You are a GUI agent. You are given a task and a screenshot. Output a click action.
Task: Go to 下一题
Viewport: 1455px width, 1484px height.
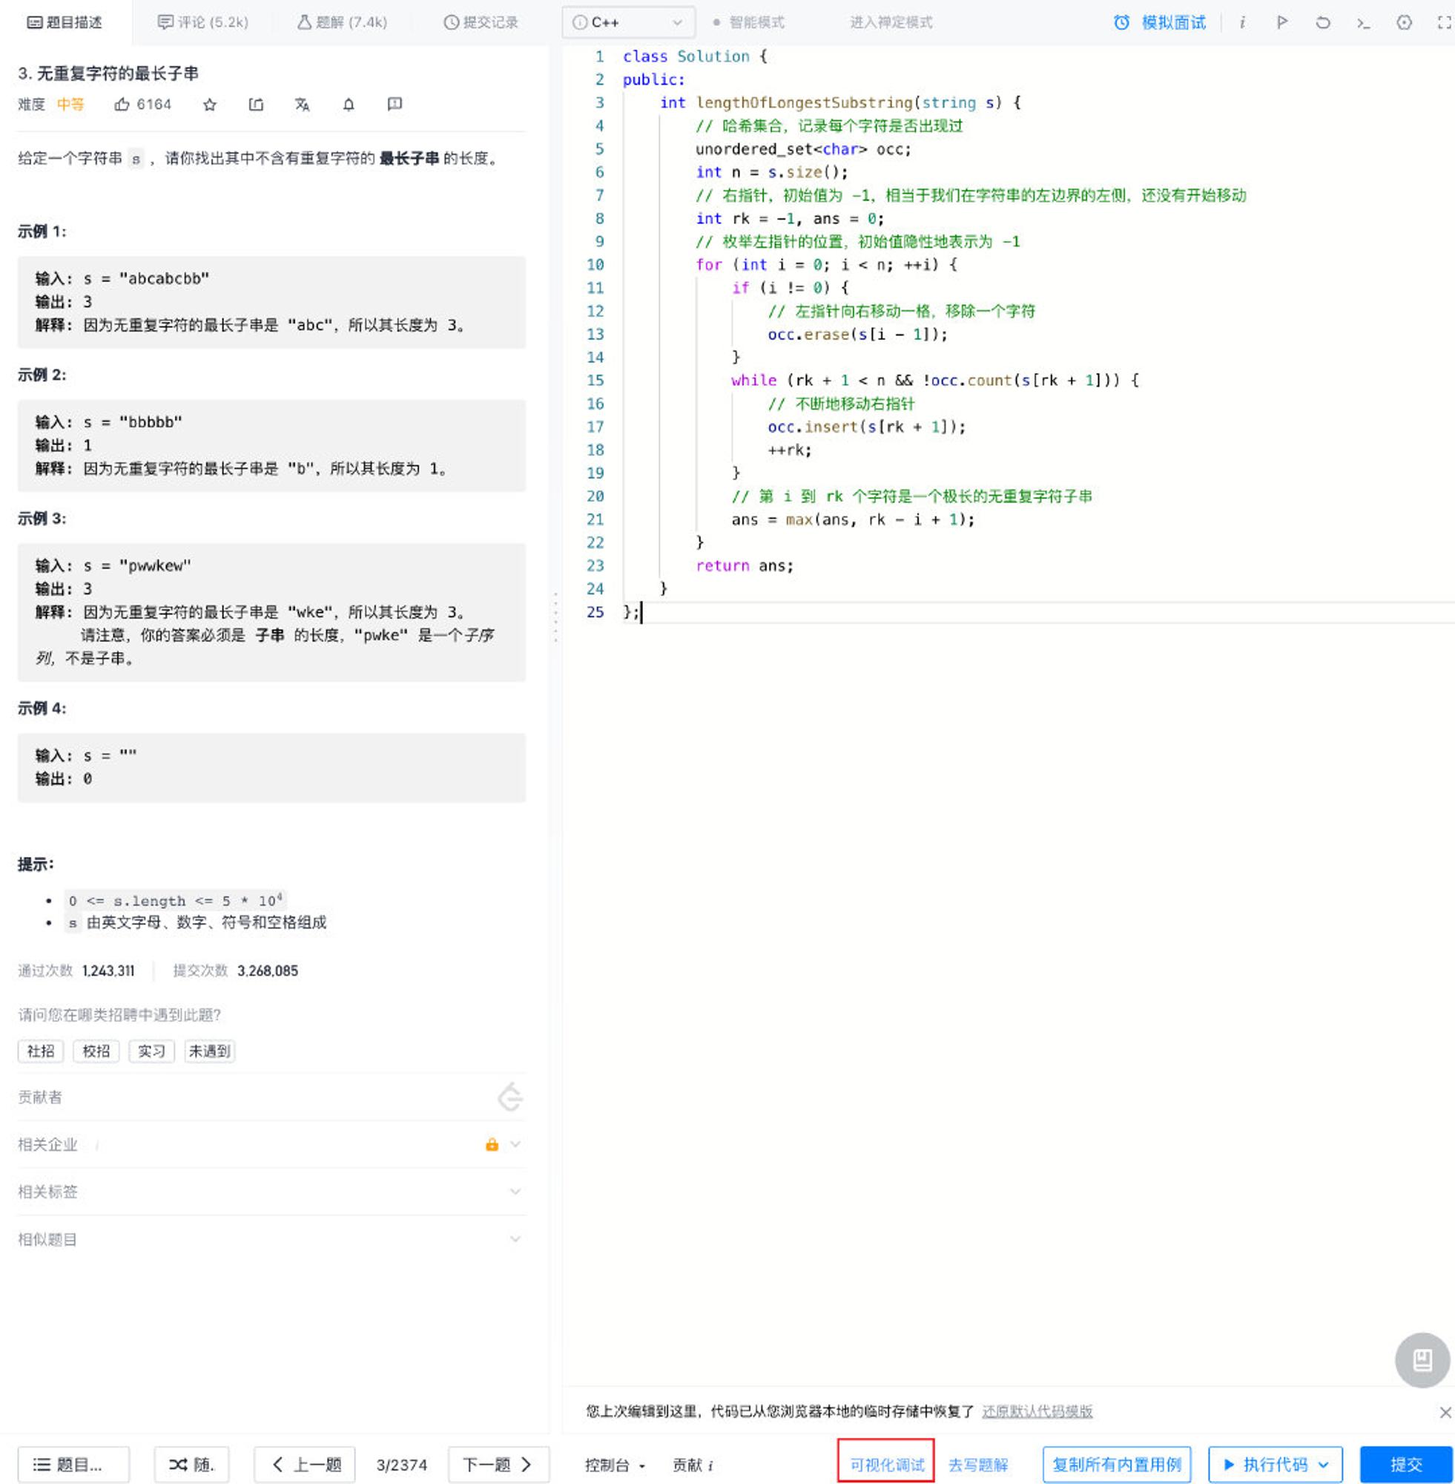click(498, 1464)
